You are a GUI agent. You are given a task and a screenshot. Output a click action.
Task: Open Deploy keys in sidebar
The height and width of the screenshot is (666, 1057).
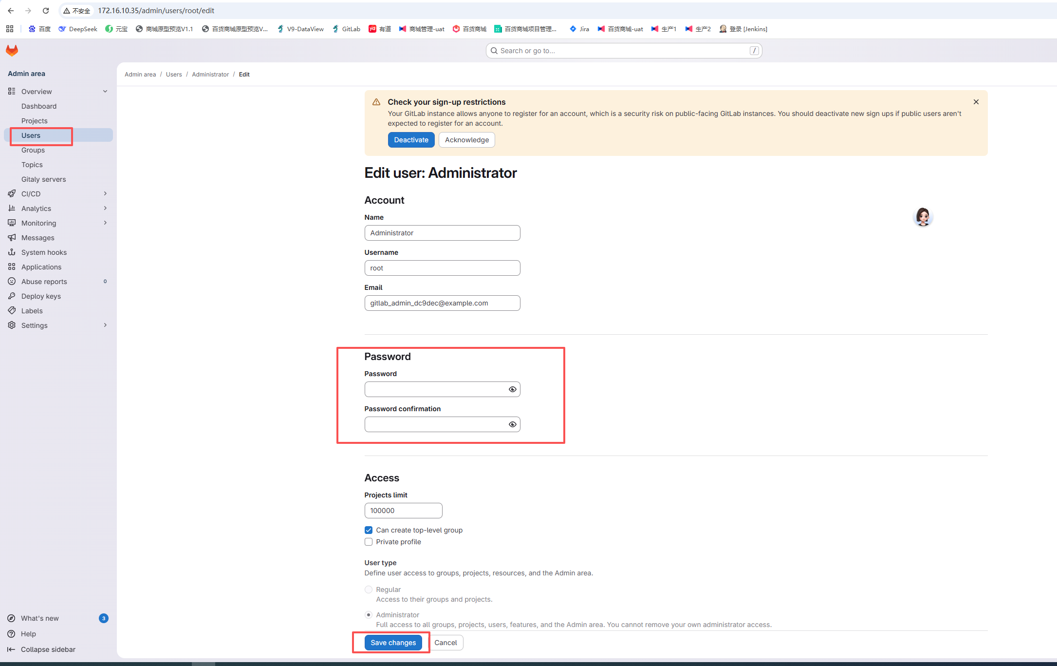tap(41, 296)
